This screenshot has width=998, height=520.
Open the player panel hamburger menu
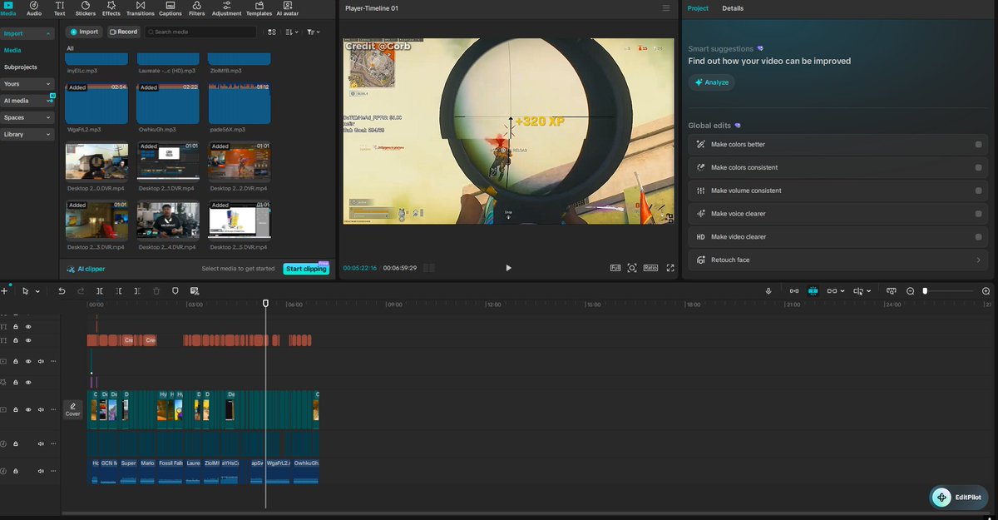(x=665, y=8)
